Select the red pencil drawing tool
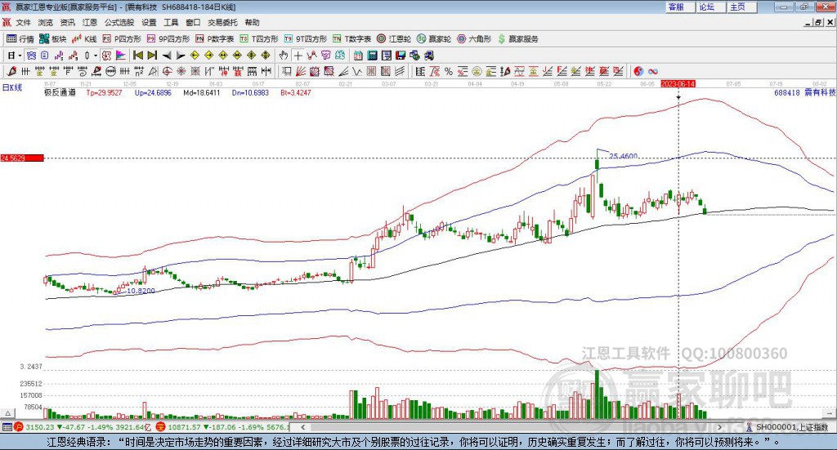 pyautogui.click(x=11, y=71)
